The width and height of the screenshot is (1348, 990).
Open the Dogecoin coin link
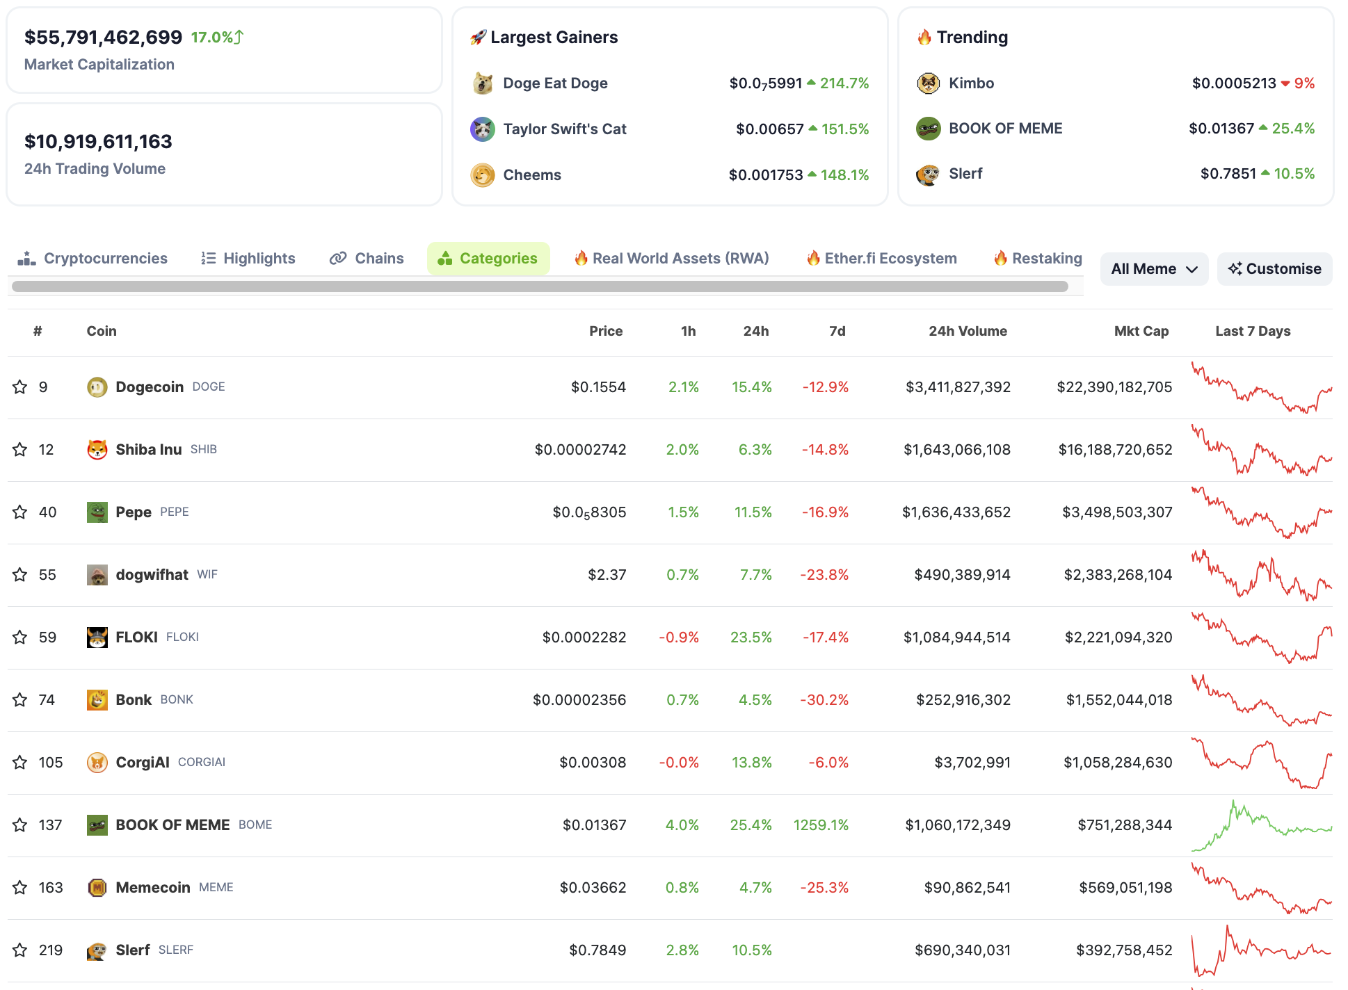pyautogui.click(x=150, y=387)
